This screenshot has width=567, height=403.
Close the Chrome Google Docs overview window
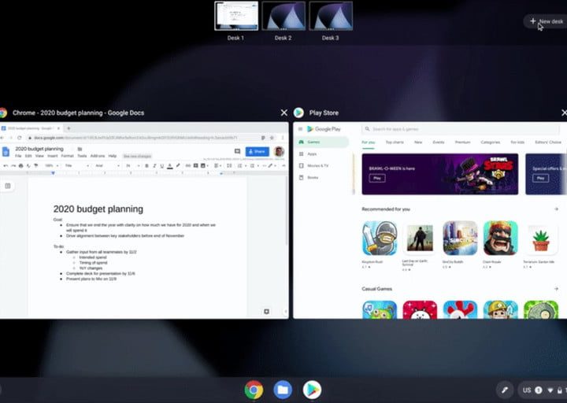tap(283, 113)
